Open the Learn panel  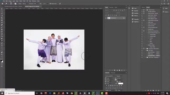pos(165,8)
